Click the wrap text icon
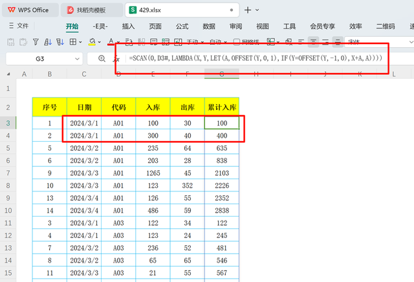Screen dimensions: 414x282 [129, 42]
